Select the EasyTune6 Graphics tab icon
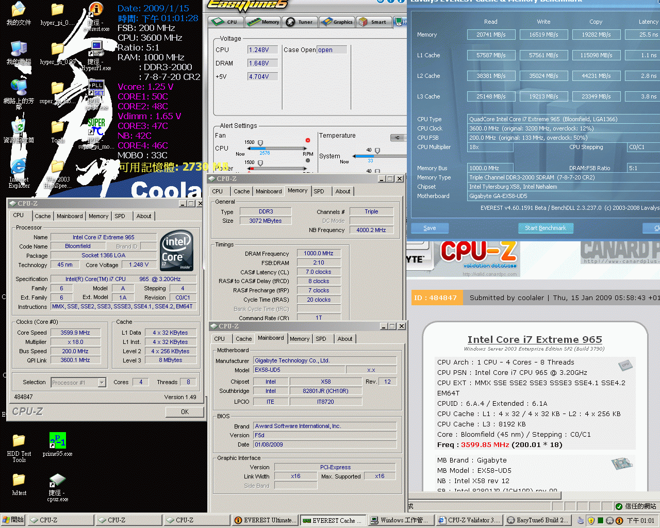 pos(337,22)
